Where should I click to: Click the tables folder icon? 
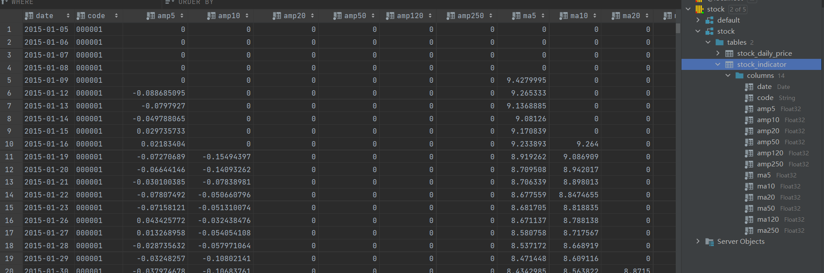click(720, 42)
